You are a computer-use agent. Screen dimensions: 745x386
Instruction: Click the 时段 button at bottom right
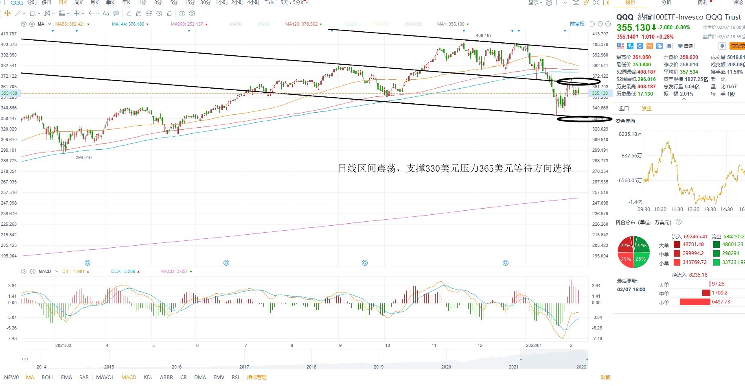(x=605, y=377)
